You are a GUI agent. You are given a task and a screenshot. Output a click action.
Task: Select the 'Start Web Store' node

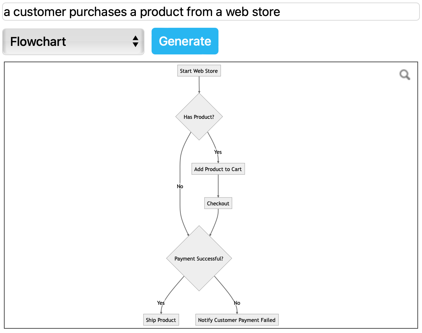(x=199, y=70)
